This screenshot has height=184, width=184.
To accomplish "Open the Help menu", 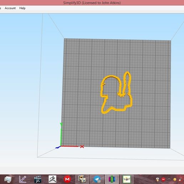I will (22, 8).
